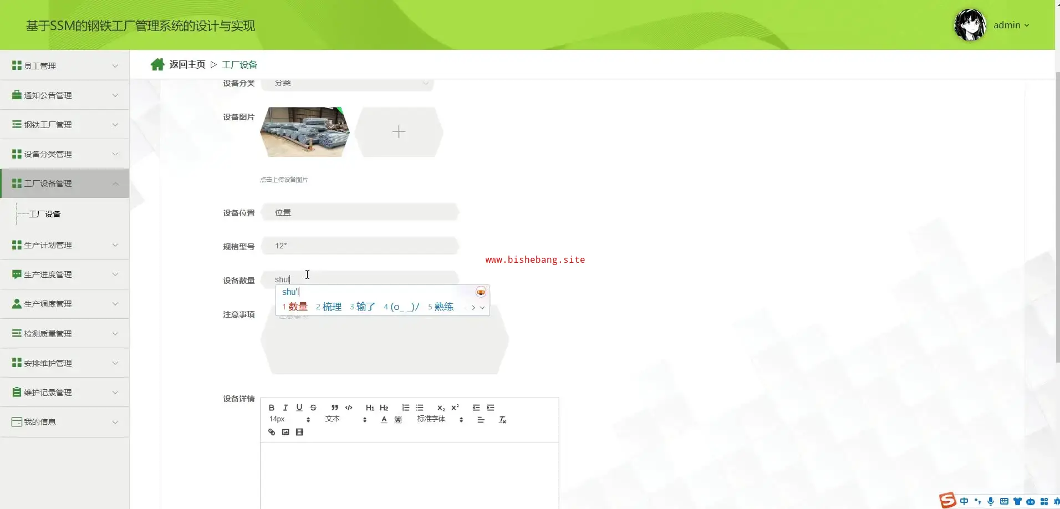Apply Heading 2 style
The image size is (1060, 509).
(384, 408)
